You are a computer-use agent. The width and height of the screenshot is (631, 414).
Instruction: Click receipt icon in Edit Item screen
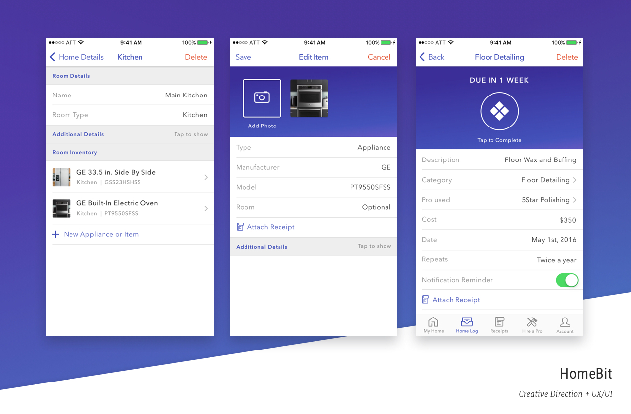[240, 227]
